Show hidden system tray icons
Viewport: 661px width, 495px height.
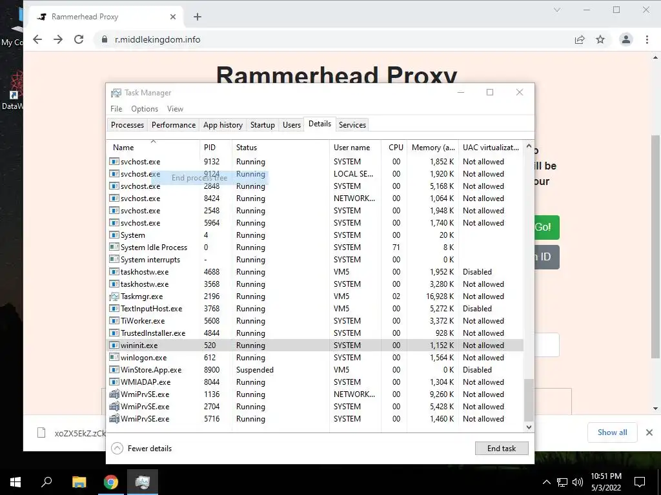pyautogui.click(x=546, y=482)
